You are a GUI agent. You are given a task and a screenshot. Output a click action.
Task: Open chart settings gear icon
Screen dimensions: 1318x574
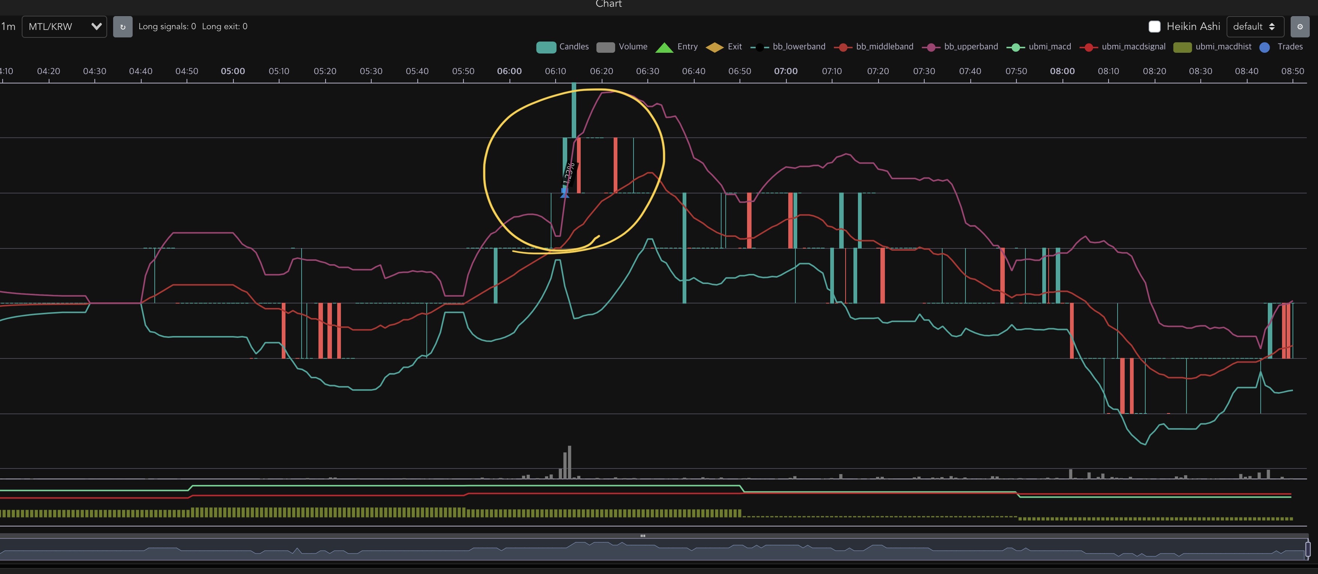click(x=1300, y=27)
